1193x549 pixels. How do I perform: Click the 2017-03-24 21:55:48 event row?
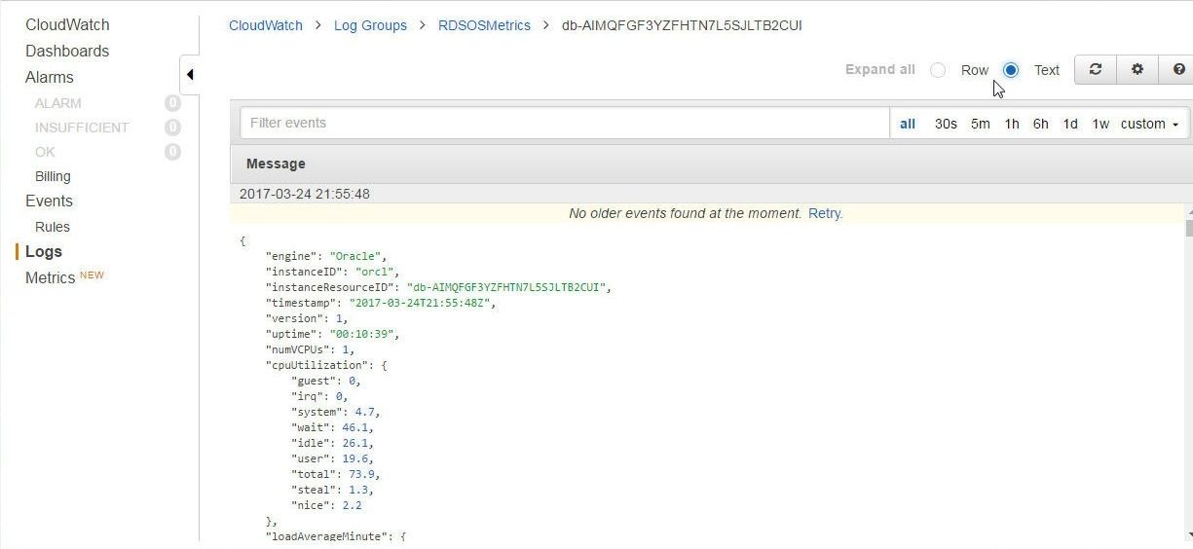[711, 194]
